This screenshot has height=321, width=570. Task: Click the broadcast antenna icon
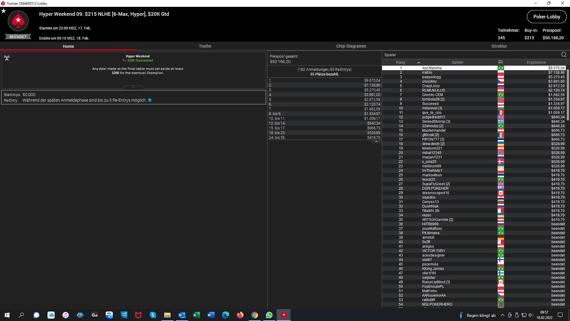7,58
